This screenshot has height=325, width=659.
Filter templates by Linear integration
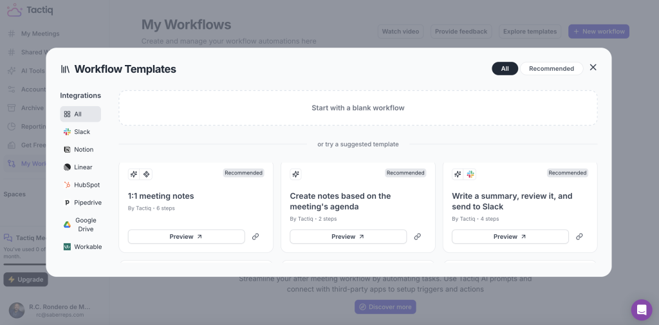81,167
